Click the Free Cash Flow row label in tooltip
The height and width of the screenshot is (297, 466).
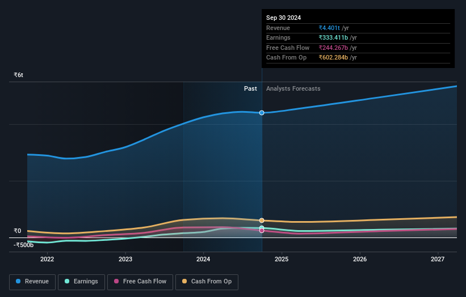pos(288,48)
